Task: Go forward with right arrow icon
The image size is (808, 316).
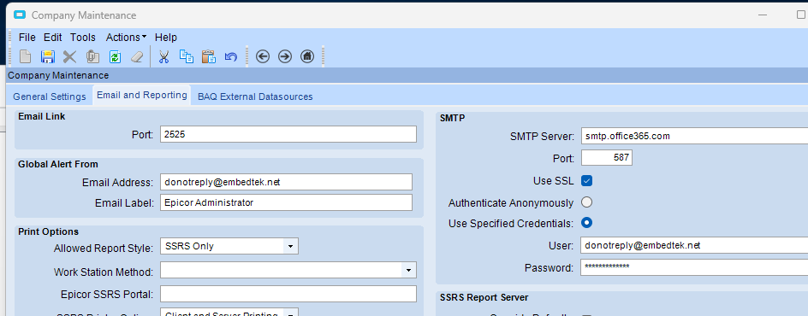Action: tap(285, 56)
